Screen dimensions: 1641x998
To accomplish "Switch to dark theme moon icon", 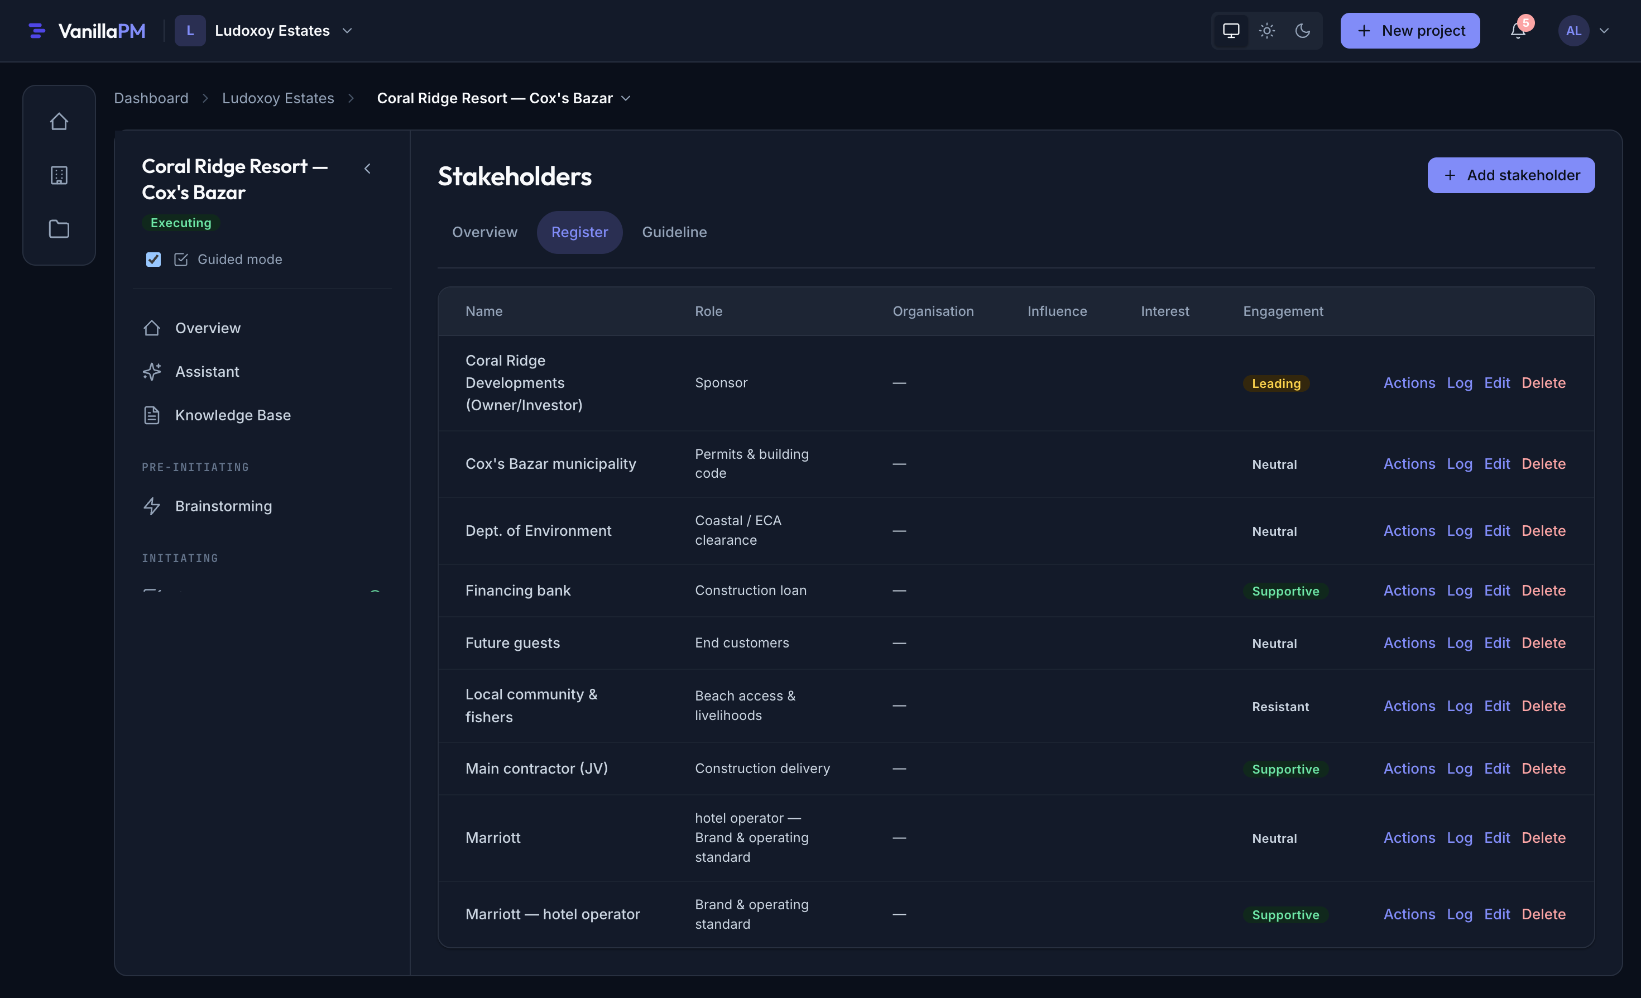I will tap(1303, 31).
